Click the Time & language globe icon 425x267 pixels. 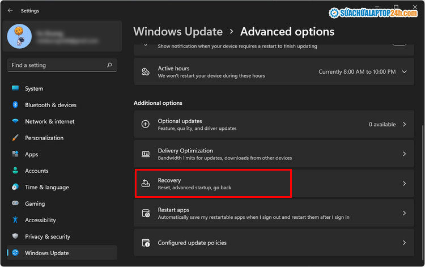coord(15,187)
